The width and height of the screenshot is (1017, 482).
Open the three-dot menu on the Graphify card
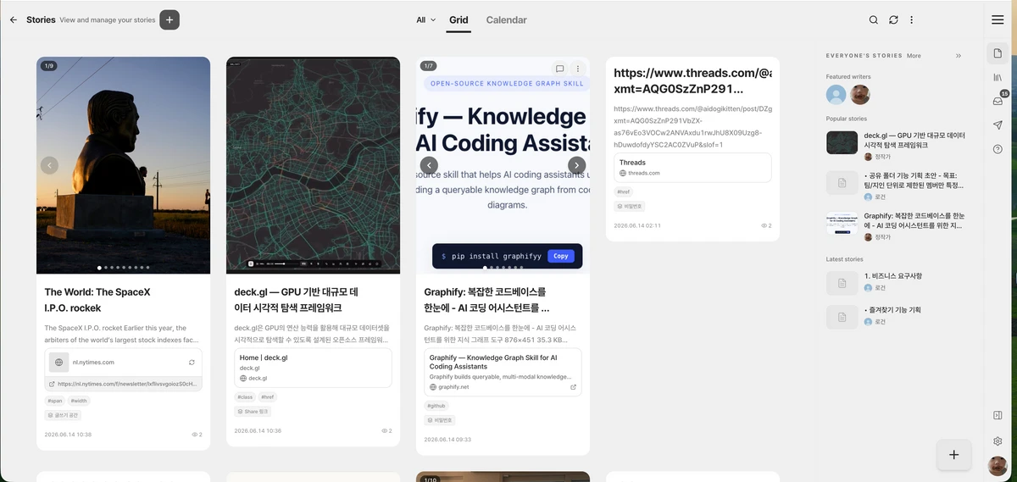pos(578,69)
